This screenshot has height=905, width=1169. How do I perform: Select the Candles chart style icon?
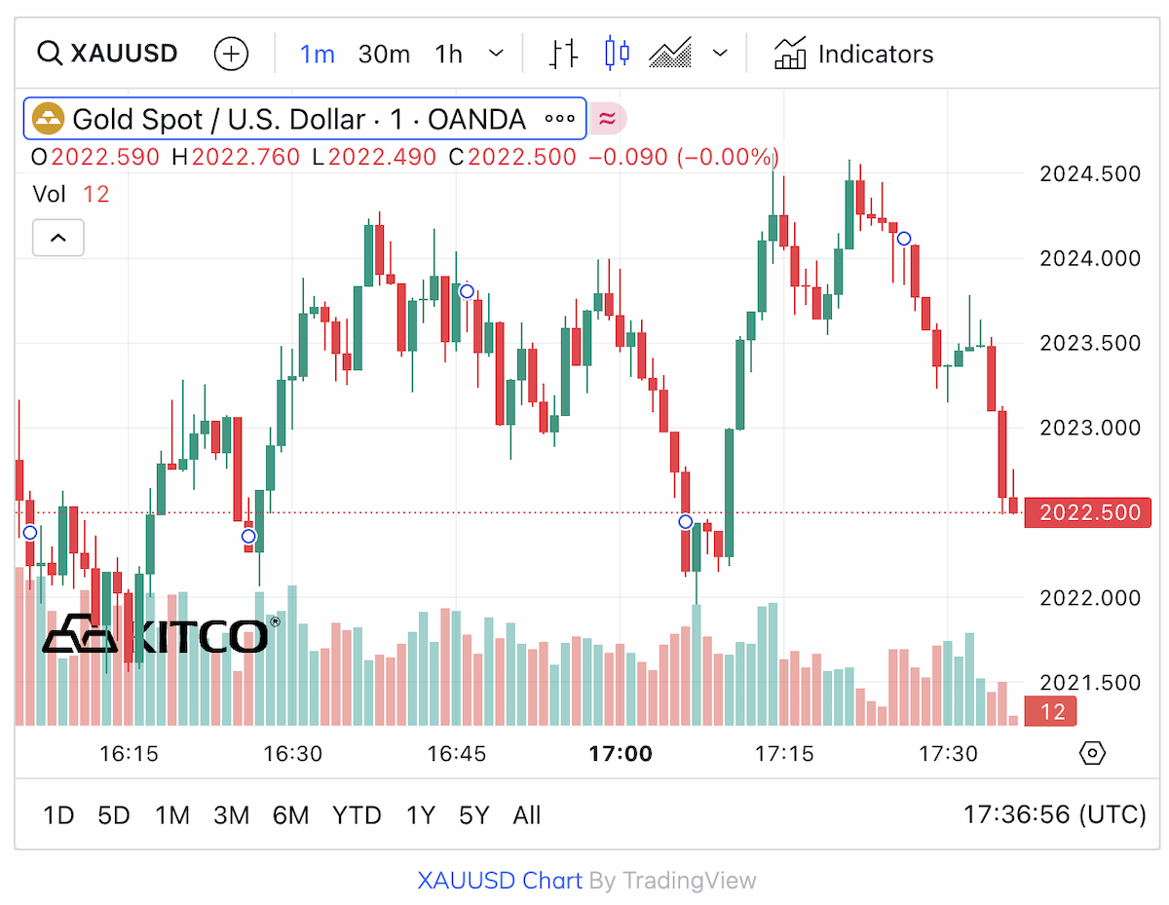pos(617,54)
